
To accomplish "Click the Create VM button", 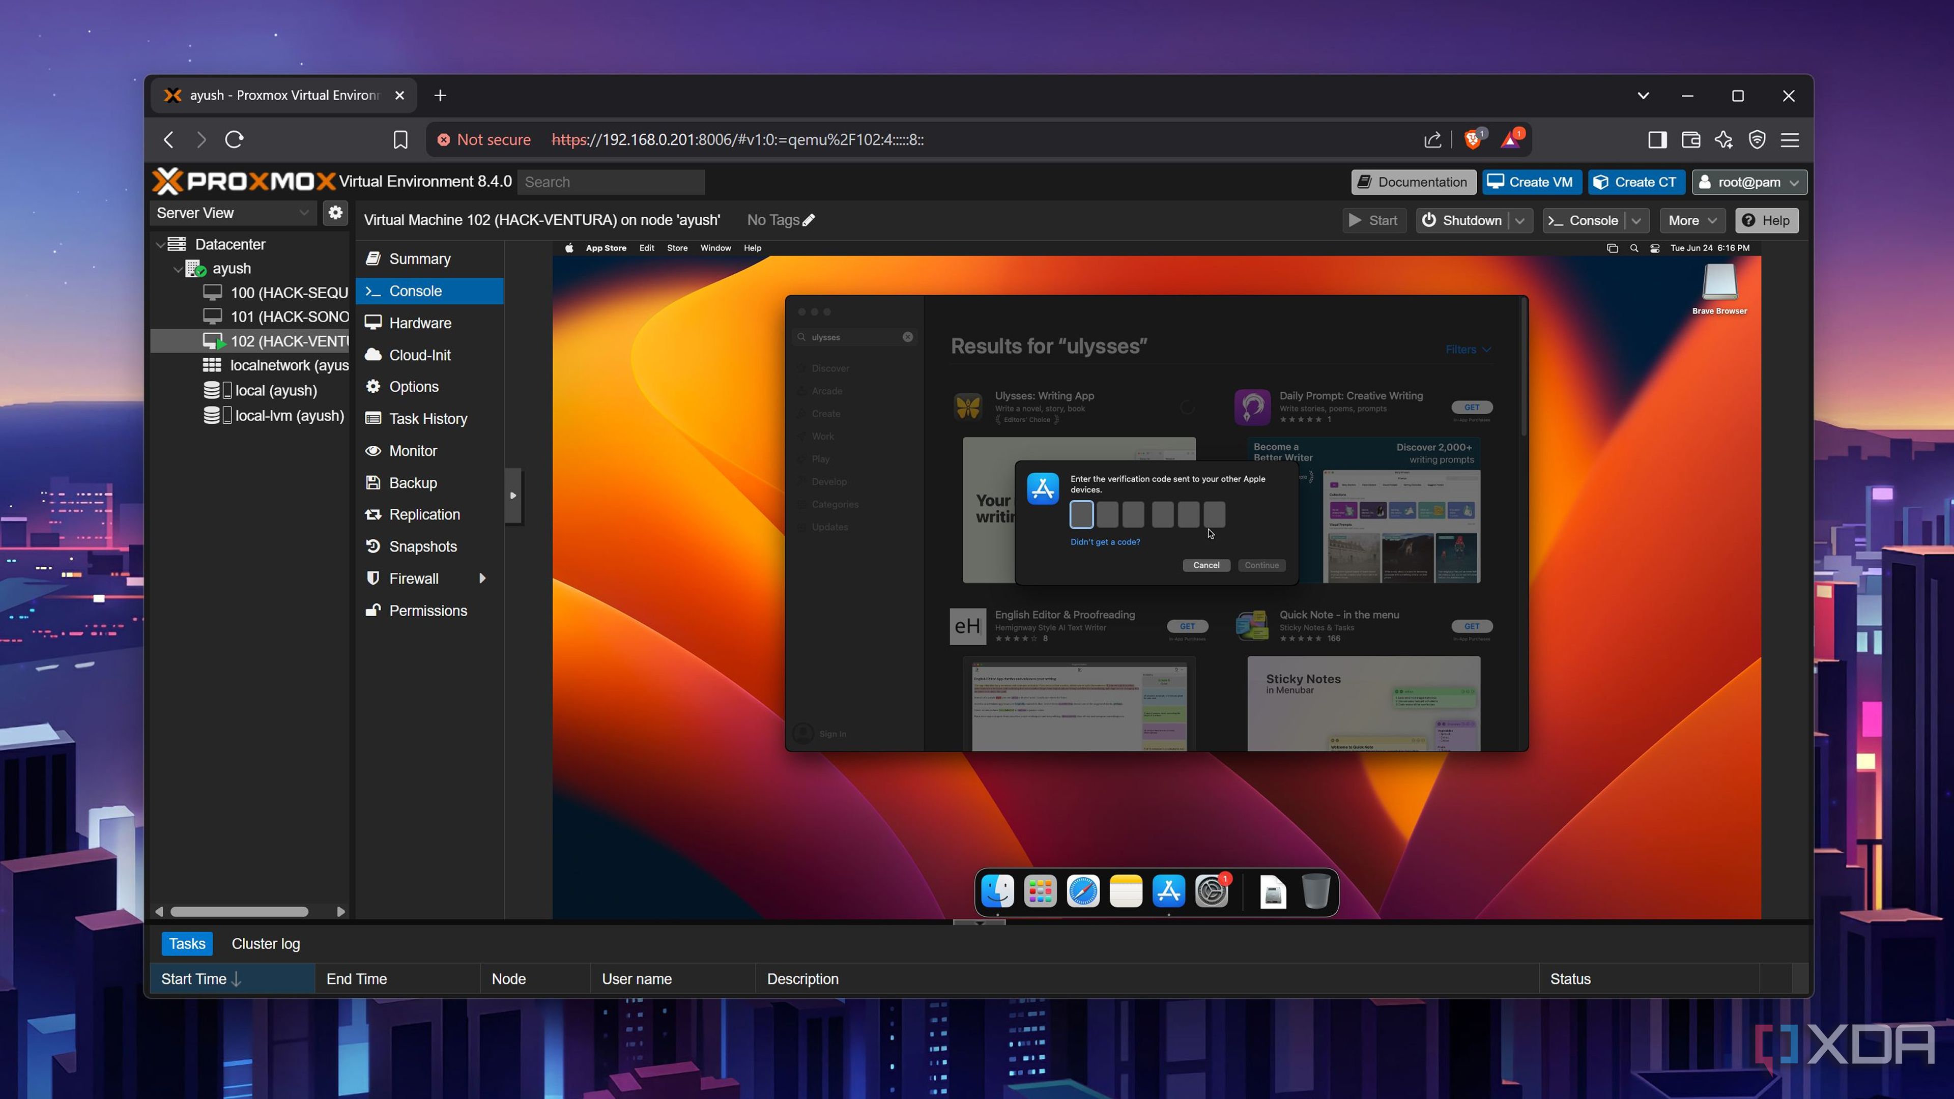I will tap(1532, 182).
